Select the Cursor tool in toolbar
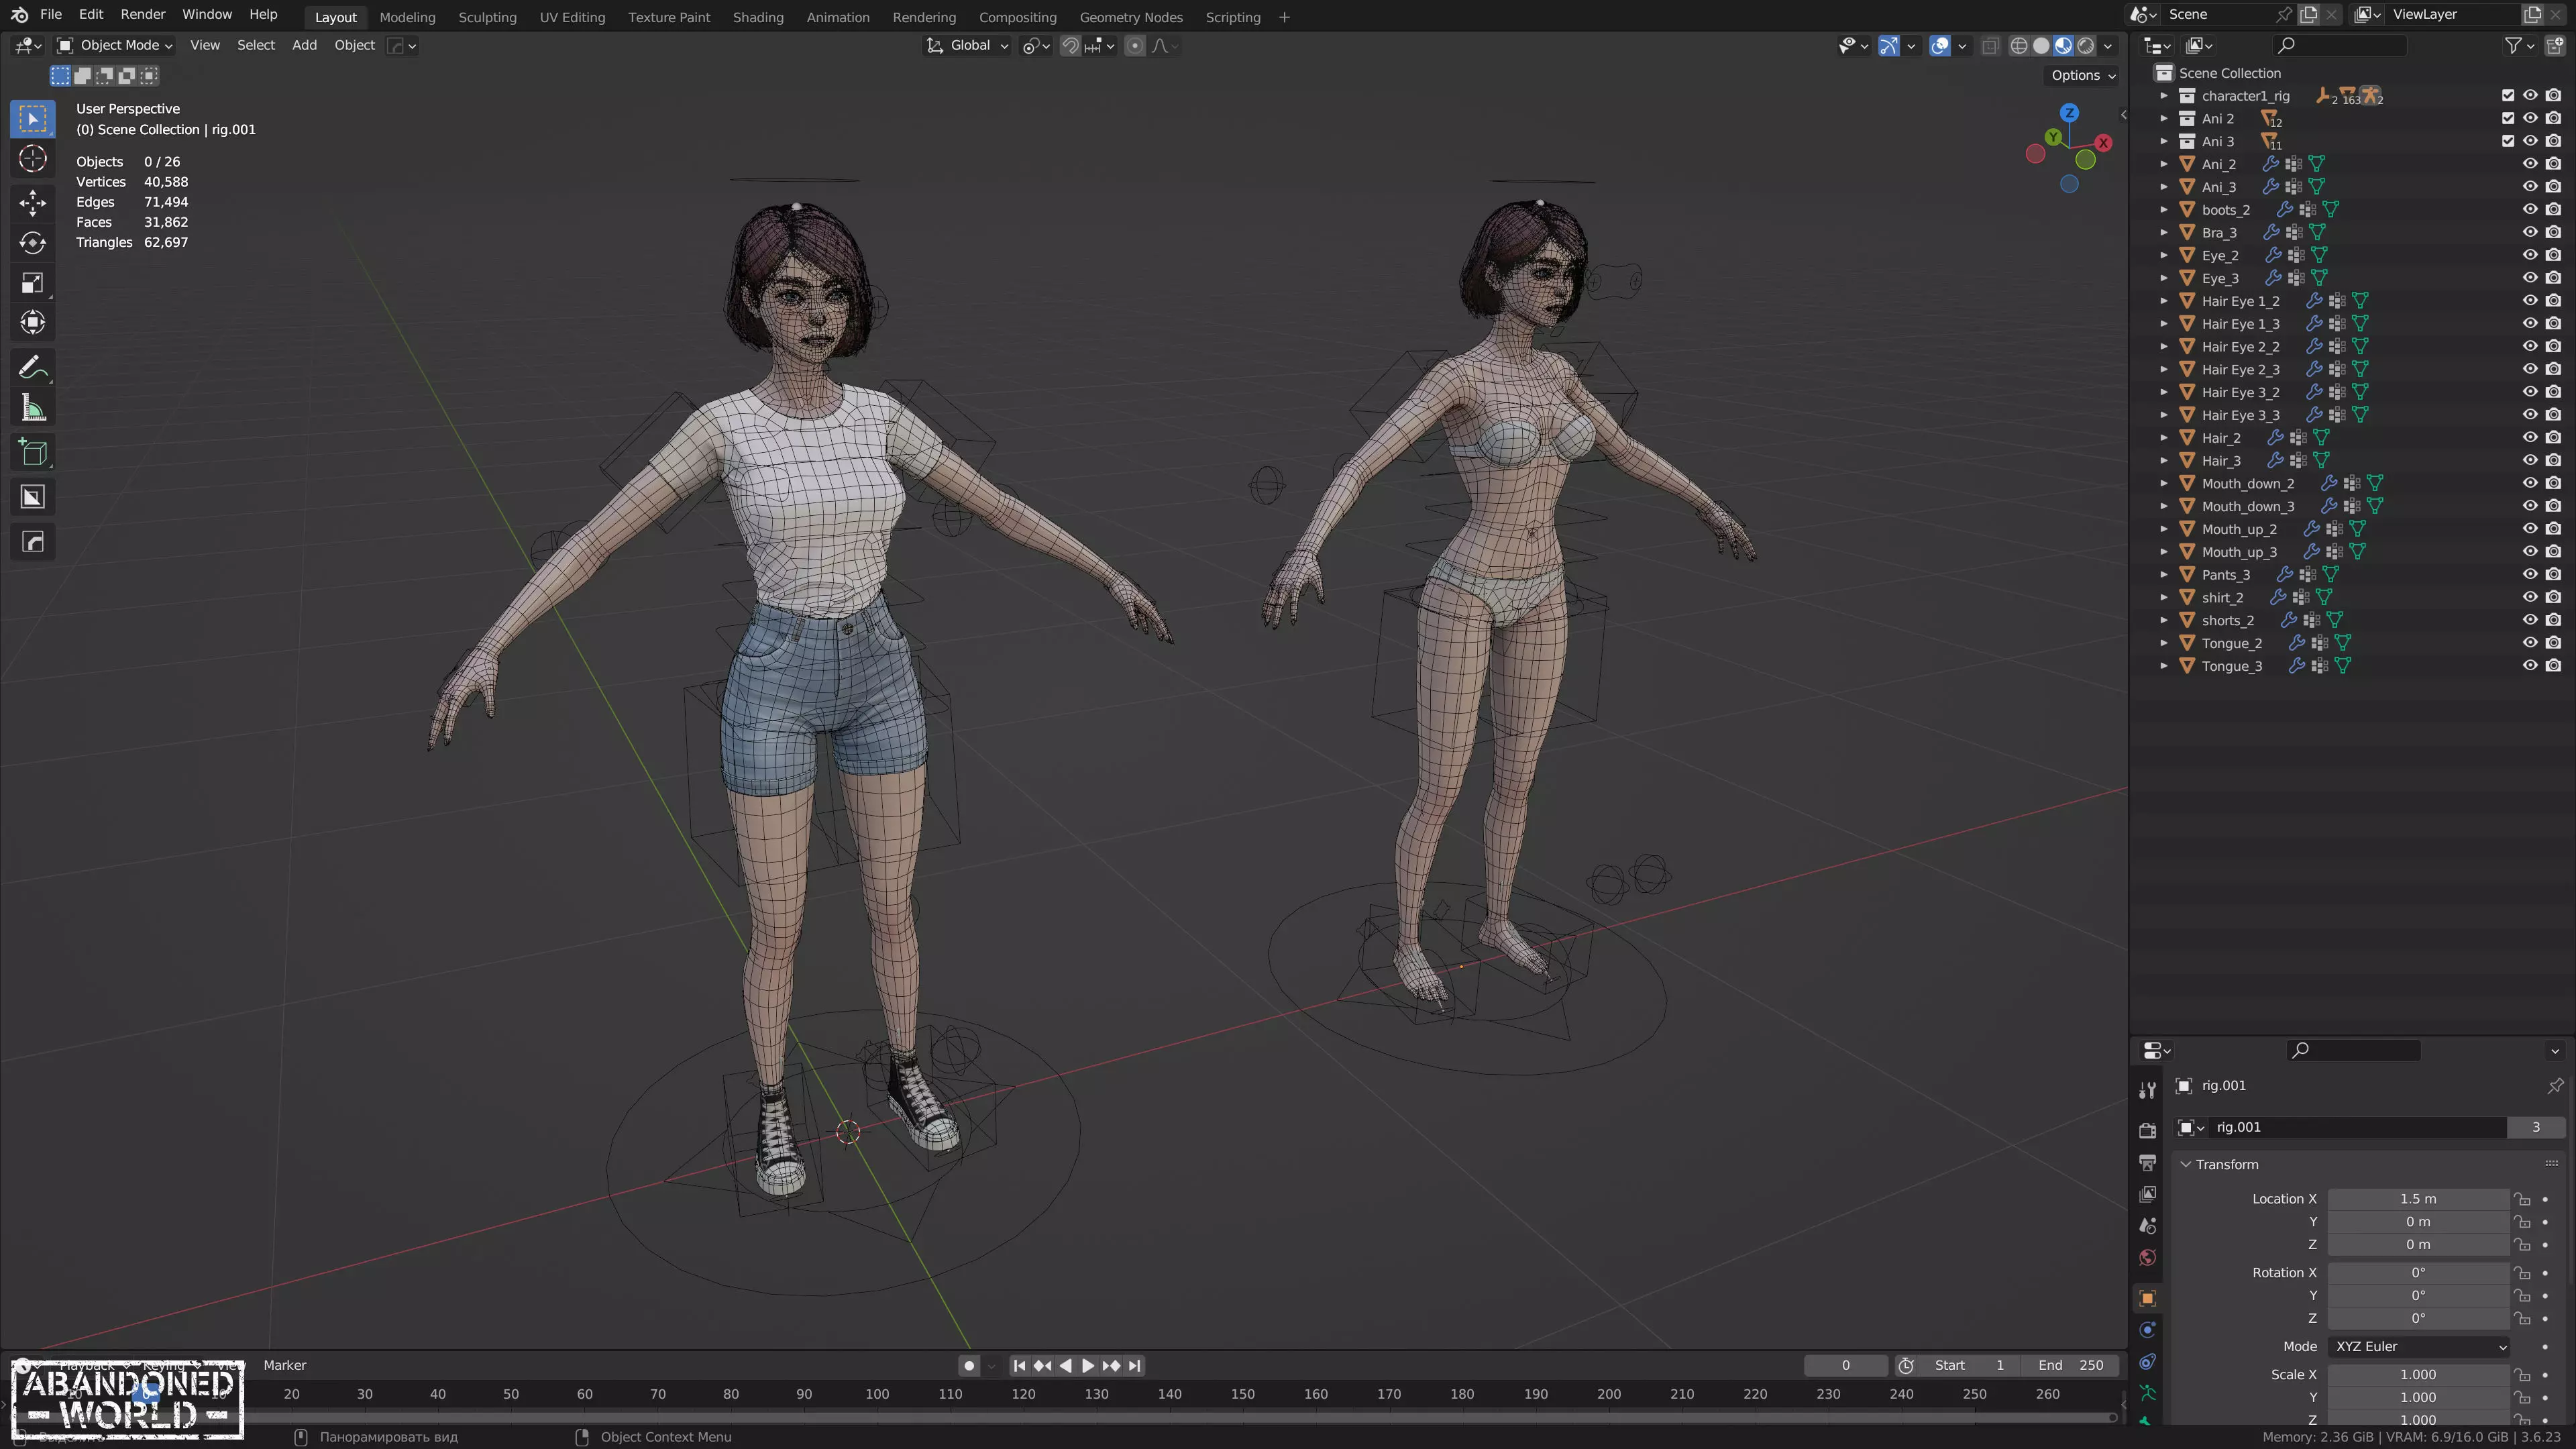 [33, 159]
